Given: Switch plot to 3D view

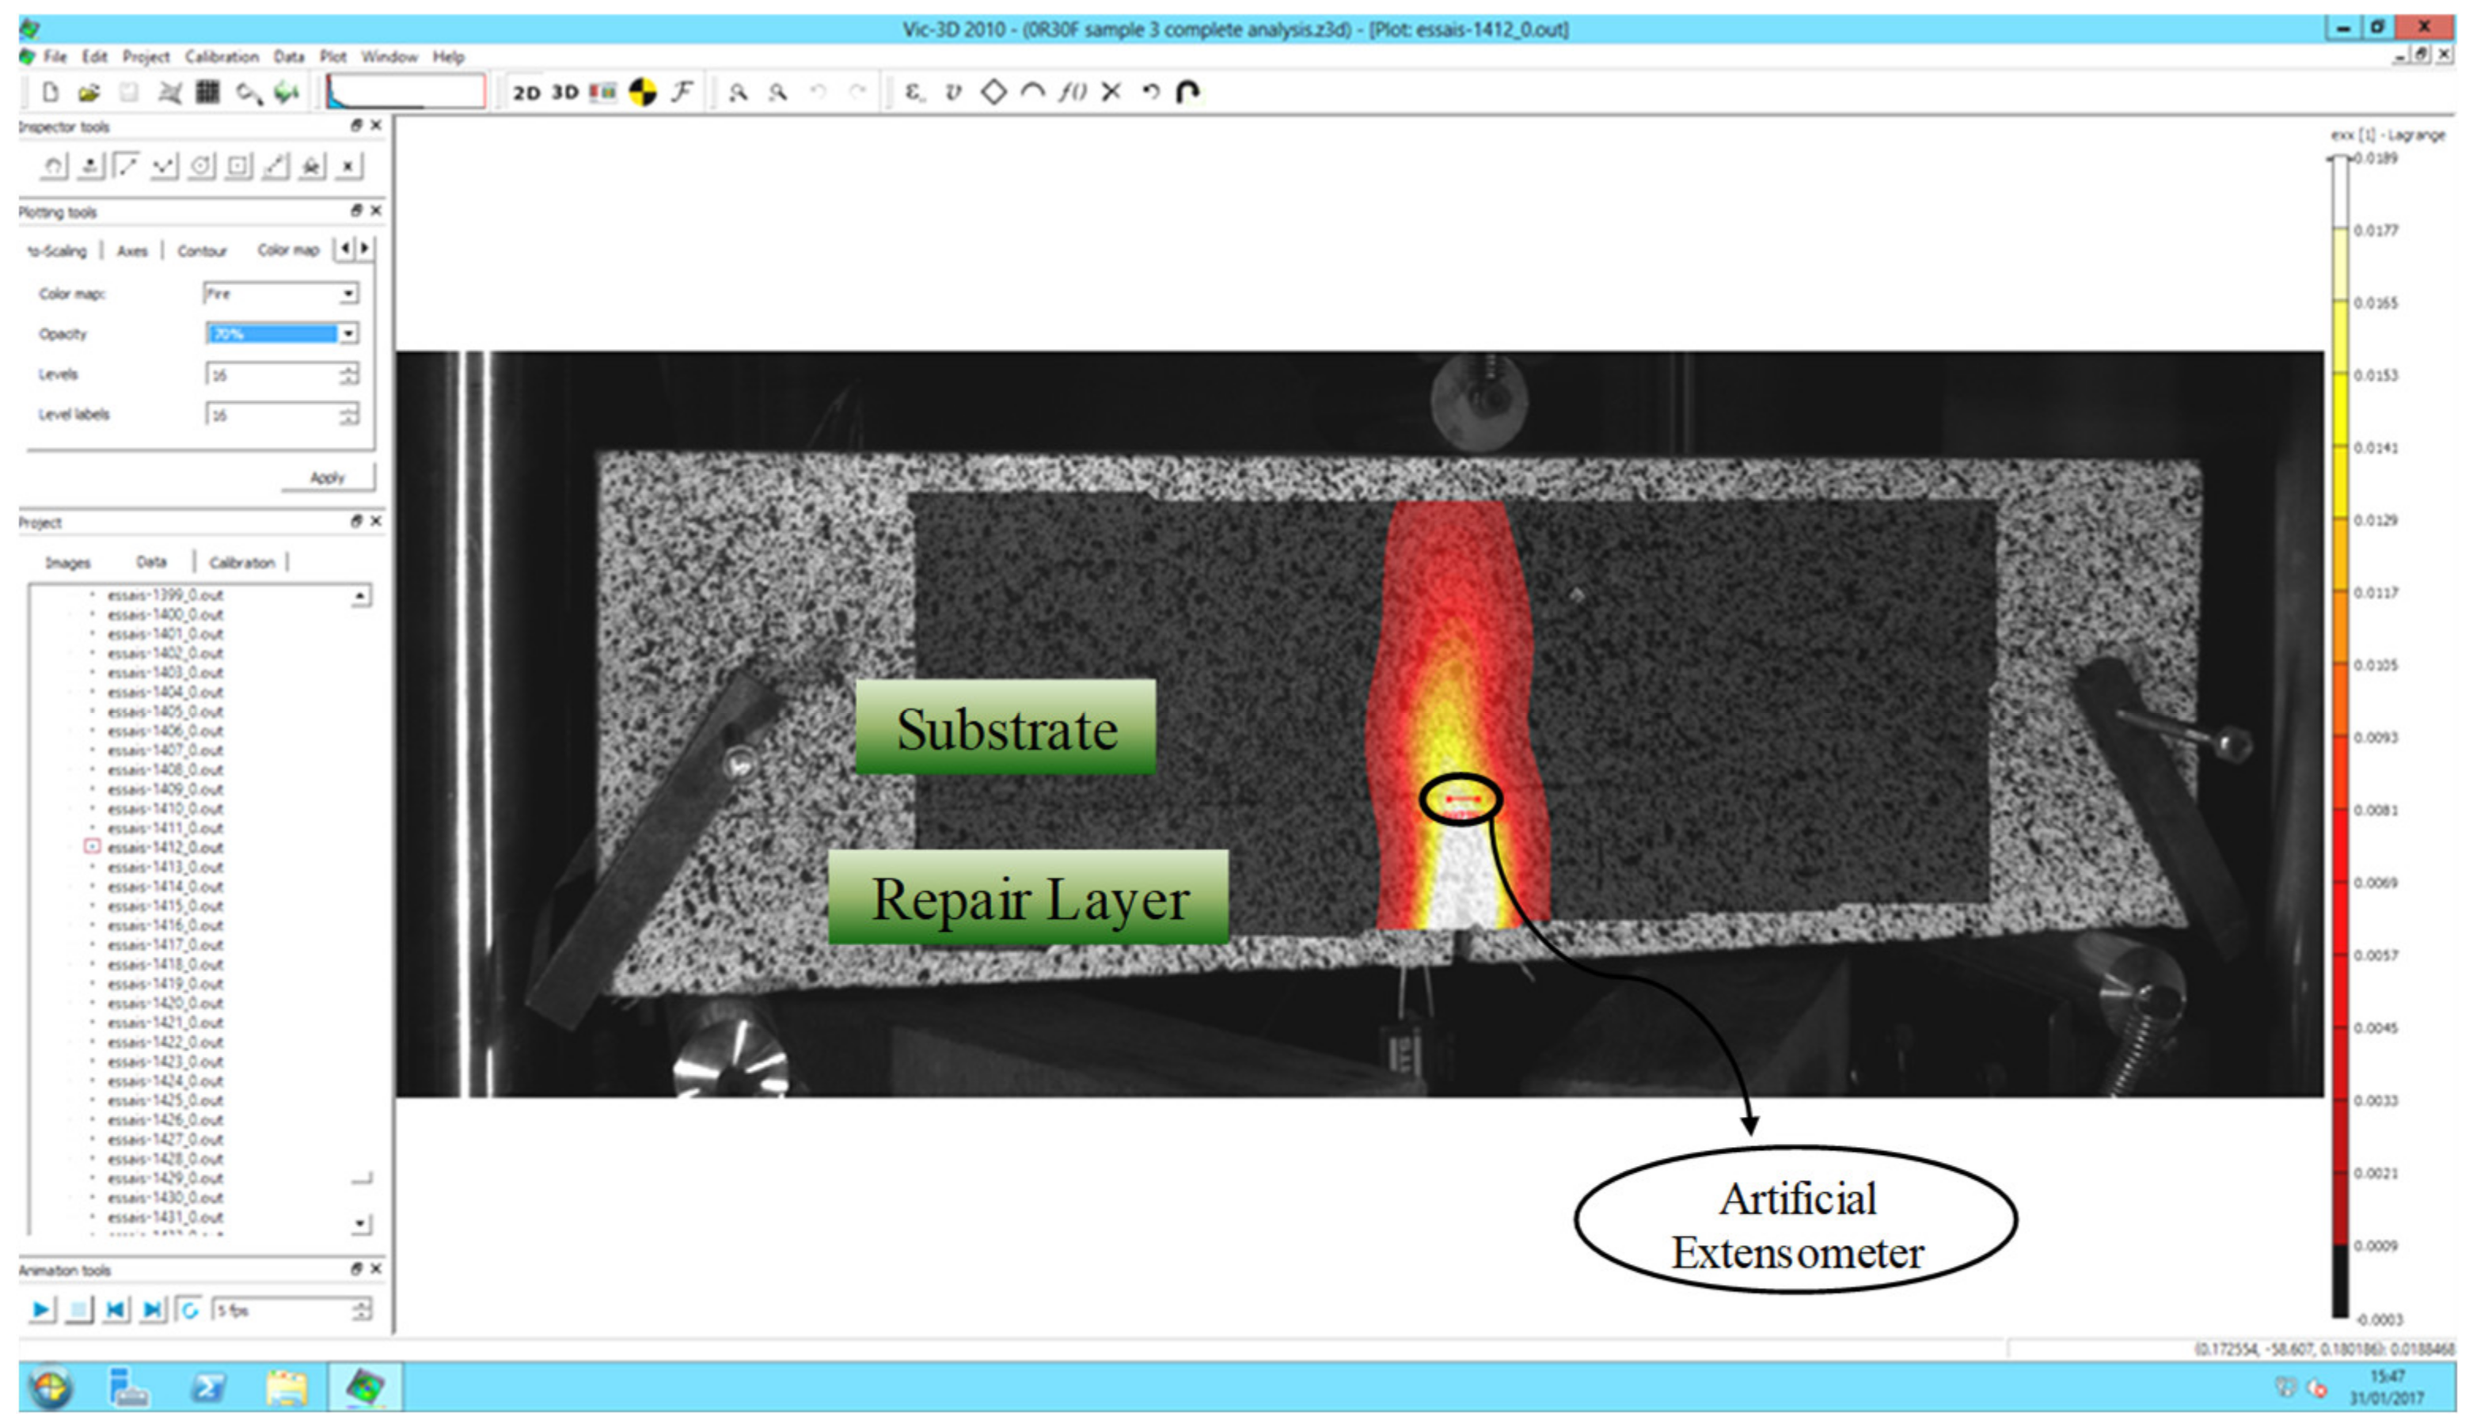Looking at the screenshot, I should pyautogui.click(x=564, y=92).
